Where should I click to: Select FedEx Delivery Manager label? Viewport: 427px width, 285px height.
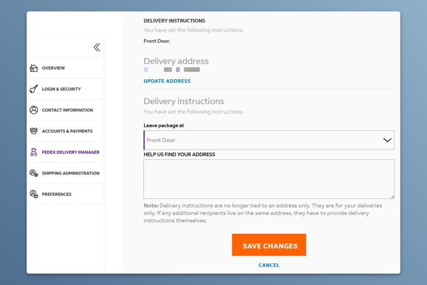pyautogui.click(x=70, y=152)
